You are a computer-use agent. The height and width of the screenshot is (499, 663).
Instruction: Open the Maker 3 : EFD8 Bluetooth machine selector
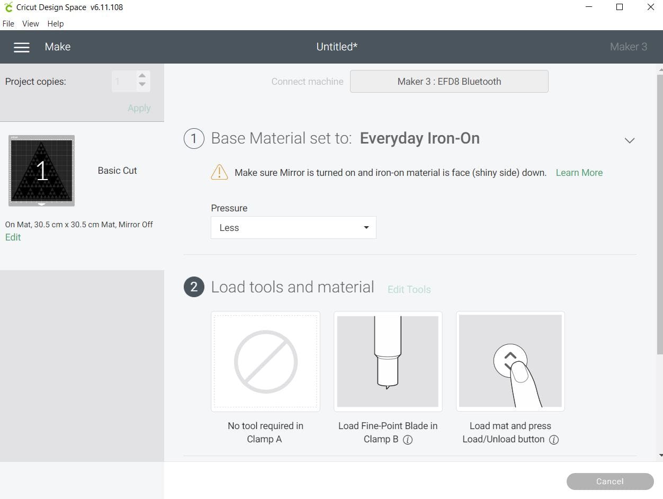449,82
